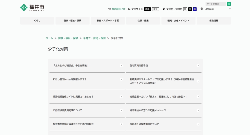The width and height of the screenshot is (250, 135).
Task: Click the green site search button
Action: [x=229, y=4]
